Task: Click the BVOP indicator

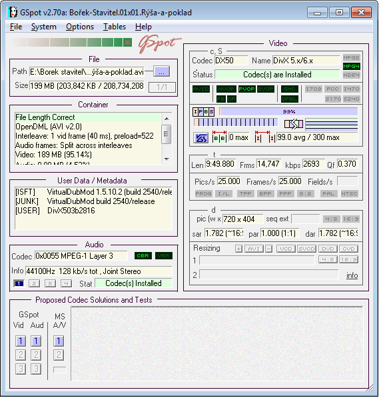Action: click(266, 89)
